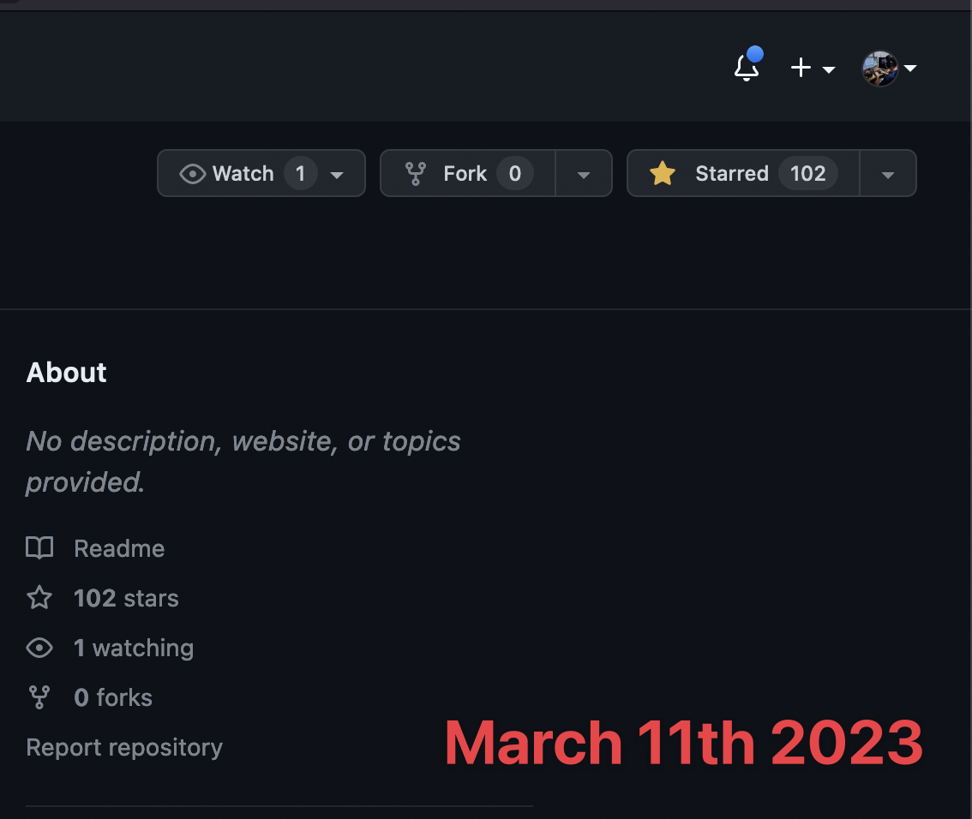Image resolution: width=972 pixels, height=819 pixels.
Task: Expand the Fork dropdown arrow
Action: click(x=584, y=174)
